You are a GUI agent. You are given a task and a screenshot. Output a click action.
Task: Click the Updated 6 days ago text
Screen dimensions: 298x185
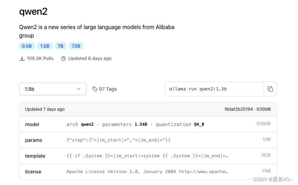pos(90,59)
